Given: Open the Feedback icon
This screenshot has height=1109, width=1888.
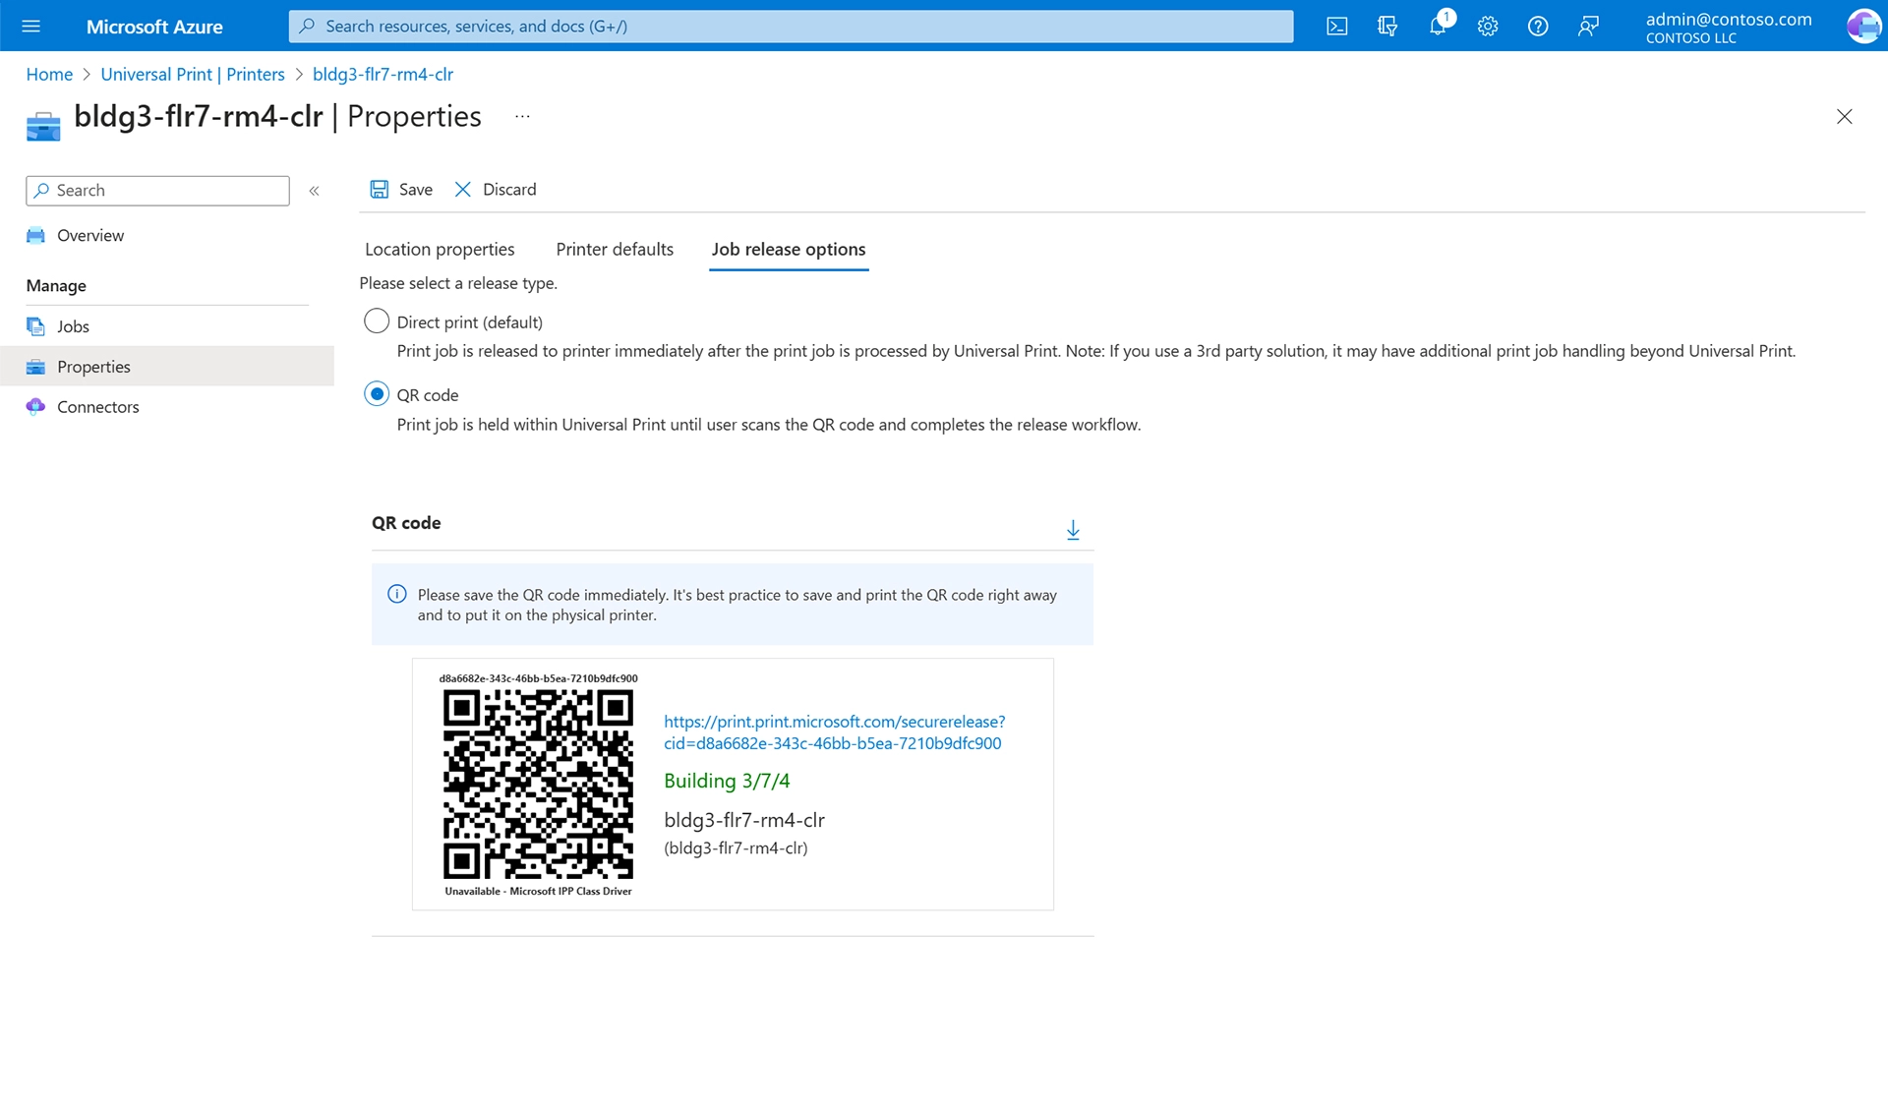Looking at the screenshot, I should (x=1588, y=27).
